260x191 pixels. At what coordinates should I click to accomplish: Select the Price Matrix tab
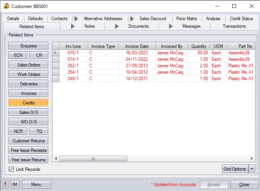187,19
